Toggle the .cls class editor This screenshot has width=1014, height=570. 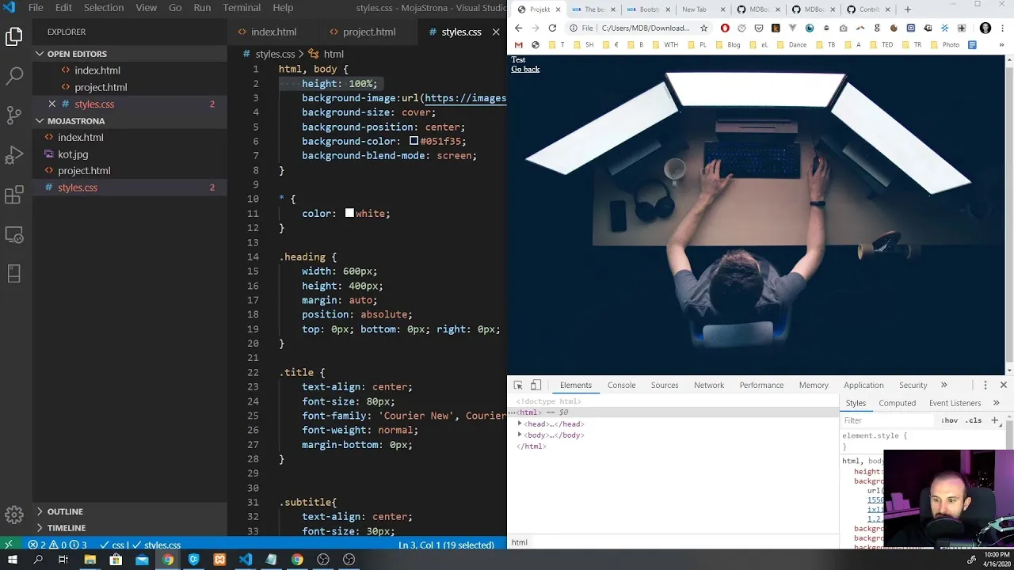click(974, 420)
